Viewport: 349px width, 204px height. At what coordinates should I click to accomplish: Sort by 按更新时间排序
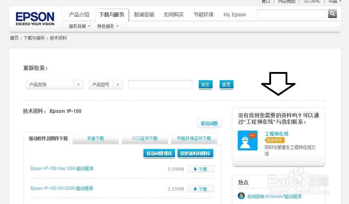point(195,153)
